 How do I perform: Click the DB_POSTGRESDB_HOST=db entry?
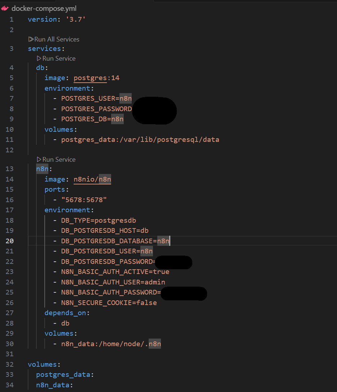[105, 231]
